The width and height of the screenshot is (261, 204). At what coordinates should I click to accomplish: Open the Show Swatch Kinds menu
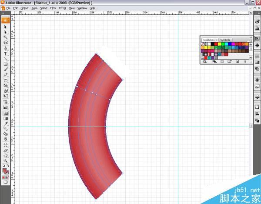pyautogui.click(x=214, y=61)
